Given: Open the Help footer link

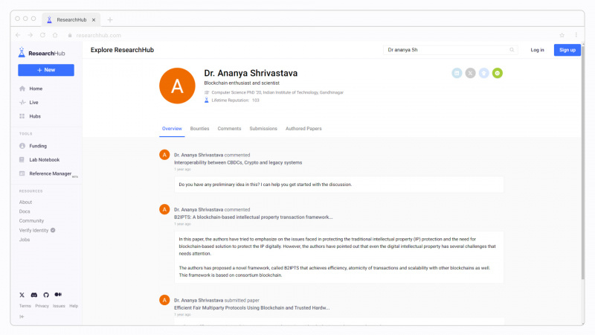Looking at the screenshot, I should 74,306.
